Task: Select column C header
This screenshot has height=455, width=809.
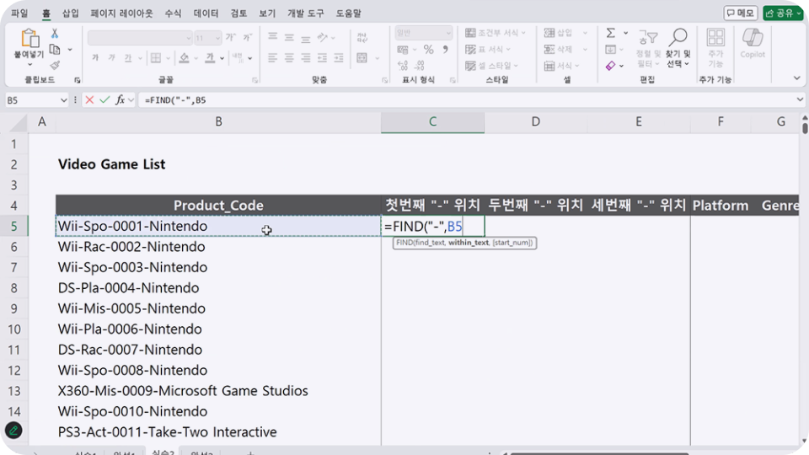Action: click(x=432, y=121)
